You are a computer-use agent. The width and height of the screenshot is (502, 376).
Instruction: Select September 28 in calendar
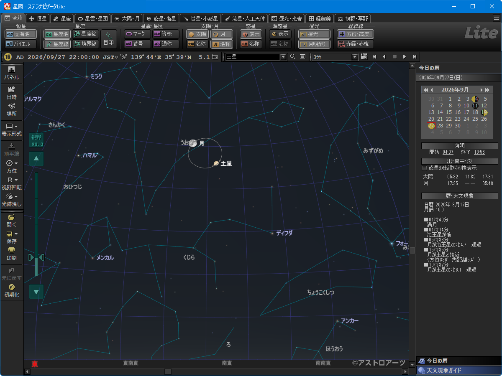click(440, 126)
